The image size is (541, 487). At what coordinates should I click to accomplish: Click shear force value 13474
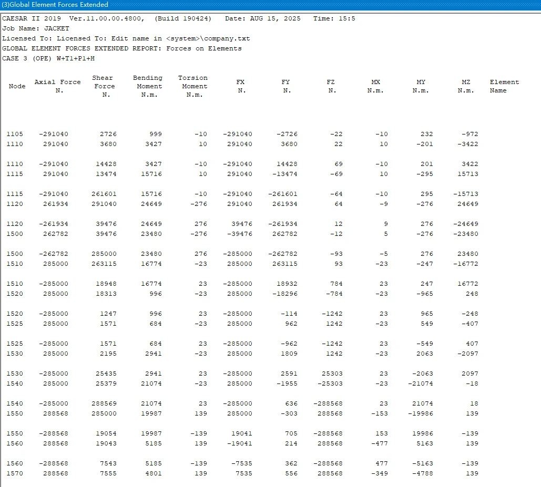point(106,174)
